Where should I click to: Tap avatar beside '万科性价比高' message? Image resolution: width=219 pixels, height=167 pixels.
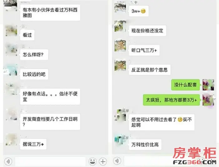click(x=120, y=140)
